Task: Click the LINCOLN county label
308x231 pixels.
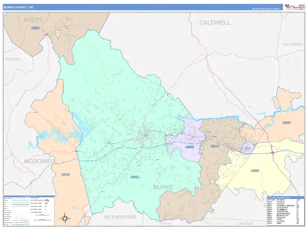Action: point(245,224)
